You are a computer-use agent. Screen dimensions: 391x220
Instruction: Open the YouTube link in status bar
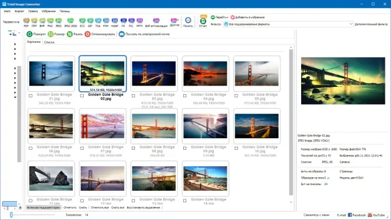point(376,215)
